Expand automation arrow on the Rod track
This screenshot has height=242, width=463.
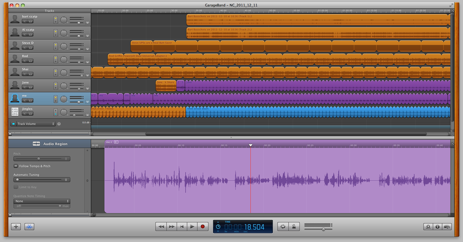point(88,62)
